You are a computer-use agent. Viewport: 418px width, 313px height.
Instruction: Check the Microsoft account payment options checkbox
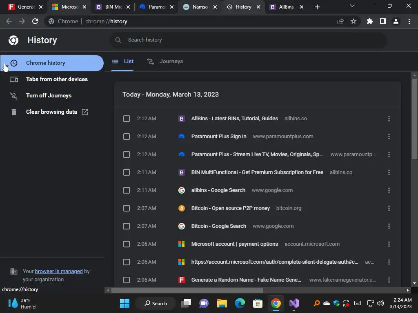pyautogui.click(x=127, y=244)
